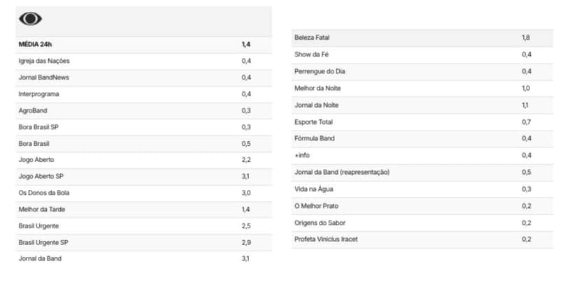This screenshot has width=579, height=289.
Task: Select Jornal da Band (reapresentação) row
Action: (x=422, y=172)
